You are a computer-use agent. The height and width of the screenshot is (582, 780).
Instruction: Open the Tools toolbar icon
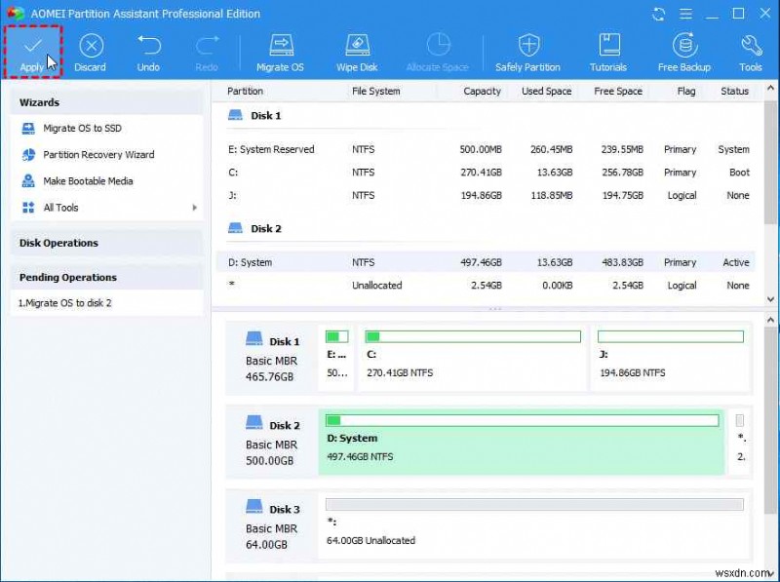coord(750,51)
